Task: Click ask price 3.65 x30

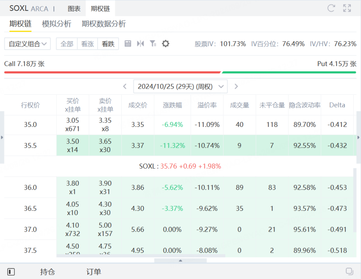Action: tap(105, 145)
